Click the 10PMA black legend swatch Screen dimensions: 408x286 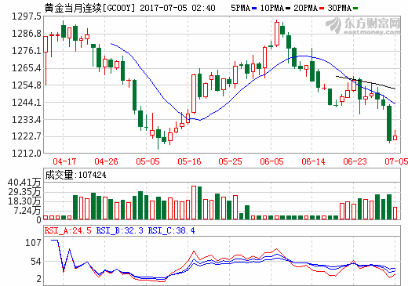pyautogui.click(x=288, y=9)
